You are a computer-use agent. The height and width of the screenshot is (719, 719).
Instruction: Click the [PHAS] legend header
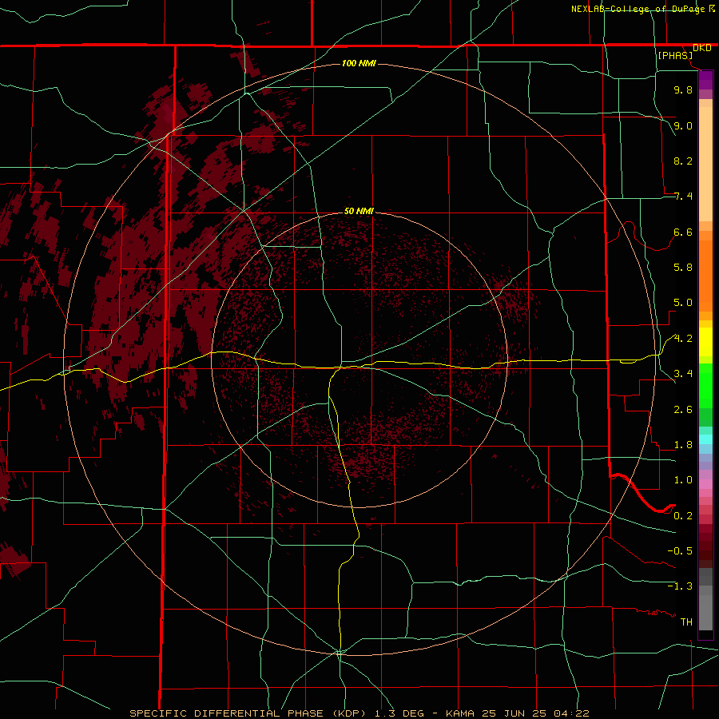675,55
